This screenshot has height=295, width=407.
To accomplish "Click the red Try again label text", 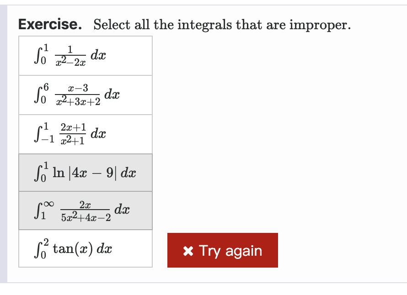I will tap(230, 250).
